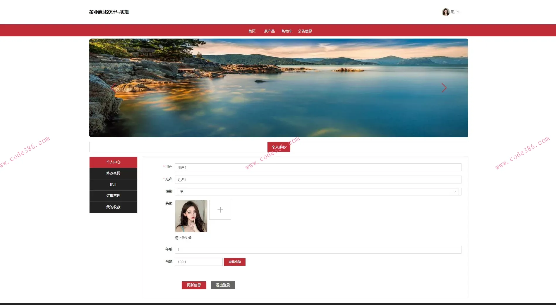Image resolution: width=556 pixels, height=305 pixels.
Task: Go to 我的收藏 in the sidebar
Action: click(x=113, y=207)
